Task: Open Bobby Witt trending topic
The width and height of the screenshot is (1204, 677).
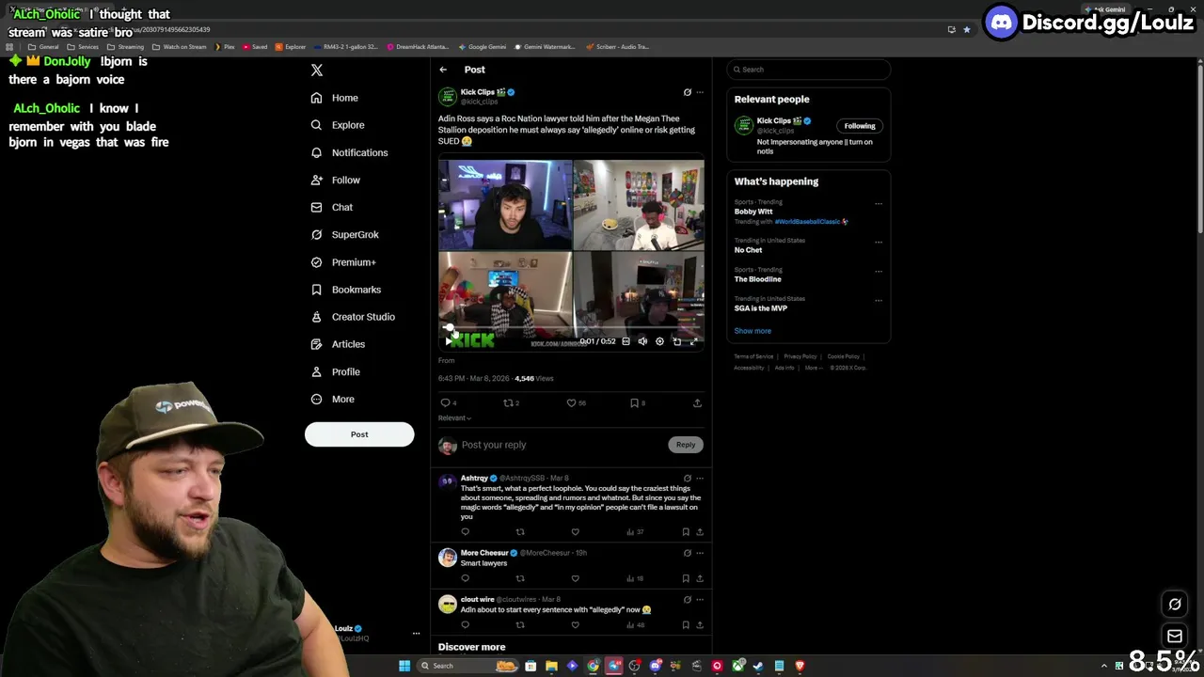Action: (753, 212)
